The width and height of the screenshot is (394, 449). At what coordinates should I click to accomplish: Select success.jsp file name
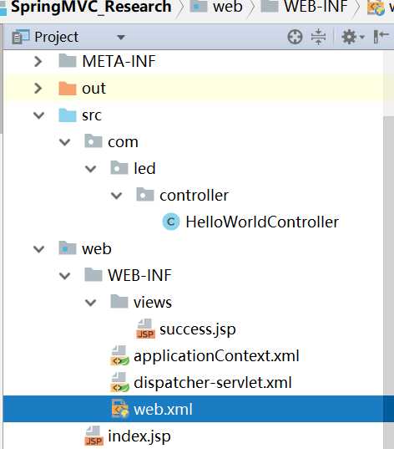pyautogui.click(x=198, y=330)
